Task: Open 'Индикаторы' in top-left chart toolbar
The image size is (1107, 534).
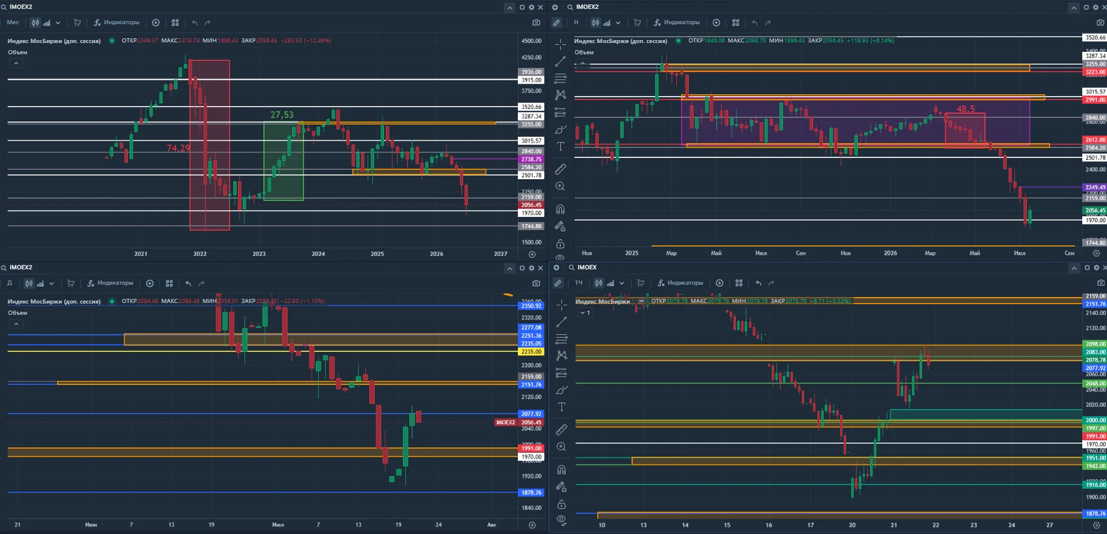Action: [x=117, y=22]
